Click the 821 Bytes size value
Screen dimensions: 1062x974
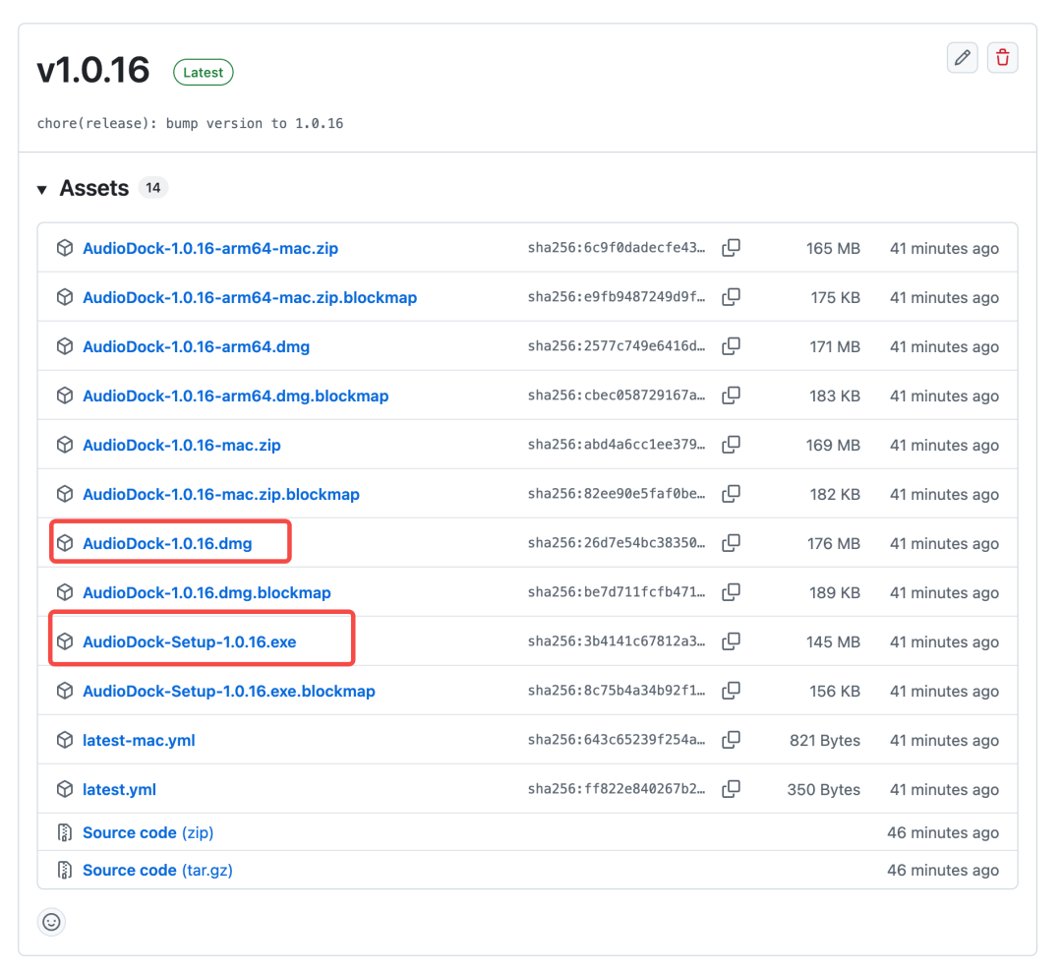[825, 740]
